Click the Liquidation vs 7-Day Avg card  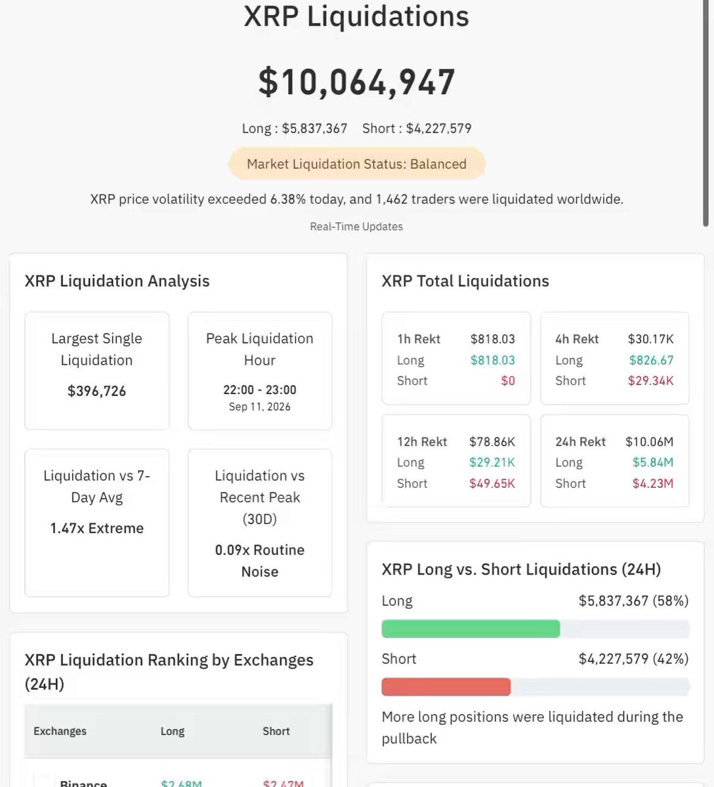coord(97,523)
